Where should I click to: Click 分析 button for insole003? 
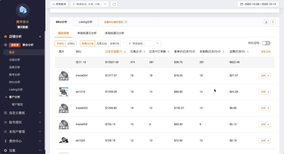click(264, 108)
